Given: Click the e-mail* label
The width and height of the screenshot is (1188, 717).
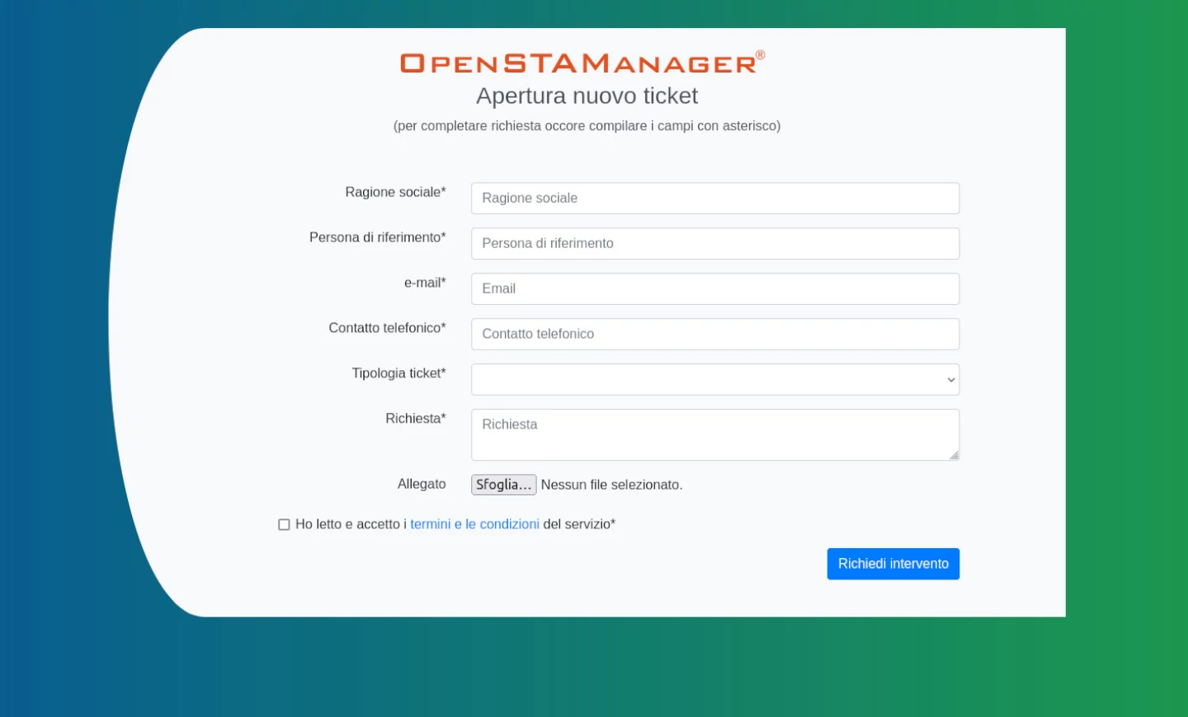Looking at the screenshot, I should coord(425,283).
